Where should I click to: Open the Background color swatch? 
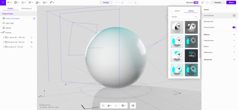click(234, 21)
